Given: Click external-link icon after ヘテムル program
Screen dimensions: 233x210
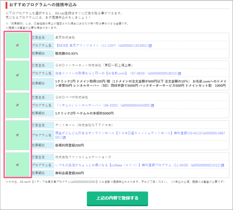Looking at the screenshot, I should [152, 105].
